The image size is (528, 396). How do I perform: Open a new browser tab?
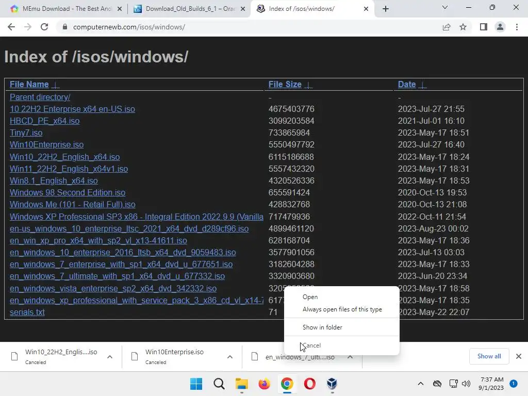coord(386,9)
